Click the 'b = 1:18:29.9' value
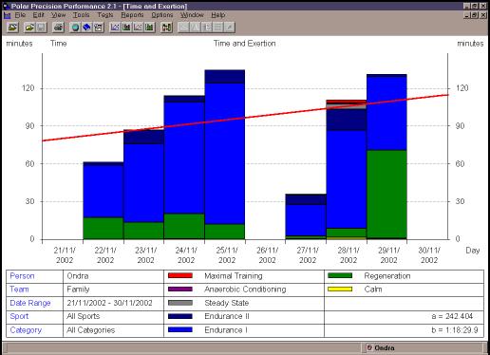 (455, 330)
